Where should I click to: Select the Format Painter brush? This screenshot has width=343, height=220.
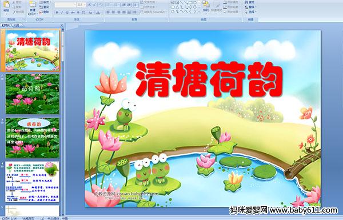(x=18, y=12)
